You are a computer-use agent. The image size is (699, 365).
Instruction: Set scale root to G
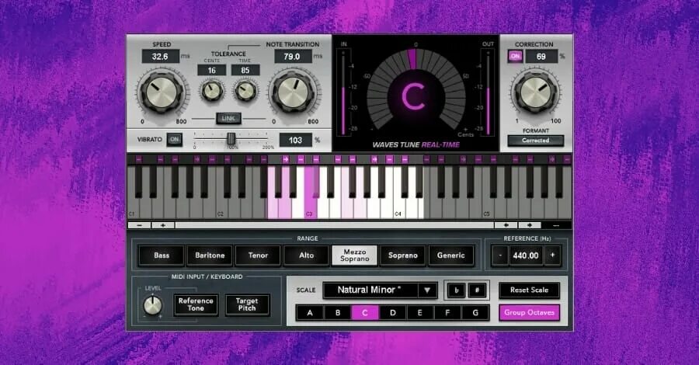coord(475,313)
